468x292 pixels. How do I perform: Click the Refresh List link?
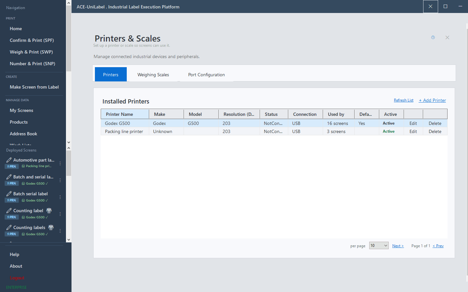coord(404,100)
